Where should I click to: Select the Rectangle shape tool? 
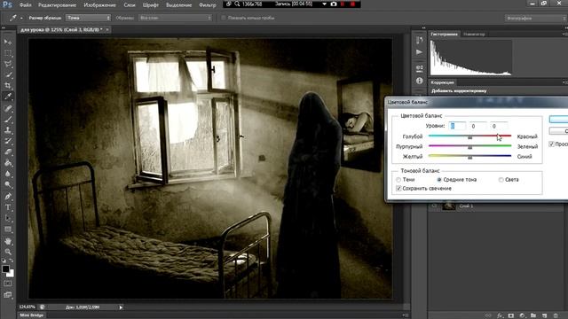point(8,230)
